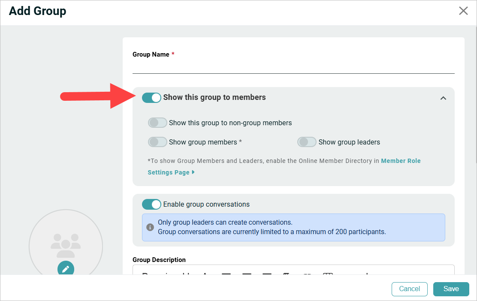Viewport: 477px width, 301px height.
Task: Focus the Group Name text field
Action: coord(293,67)
